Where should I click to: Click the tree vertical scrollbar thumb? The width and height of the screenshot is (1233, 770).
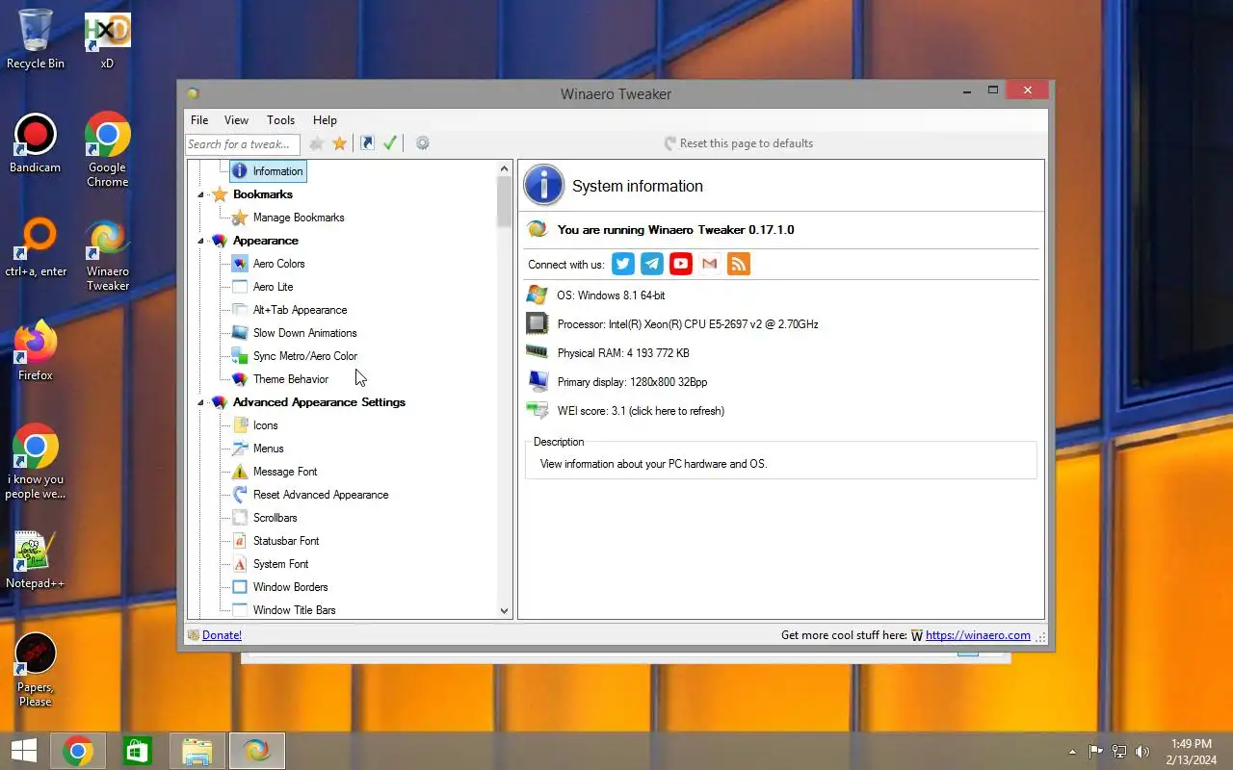pyautogui.click(x=504, y=202)
